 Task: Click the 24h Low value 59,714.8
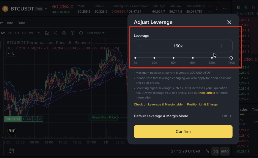[x=176, y=12]
